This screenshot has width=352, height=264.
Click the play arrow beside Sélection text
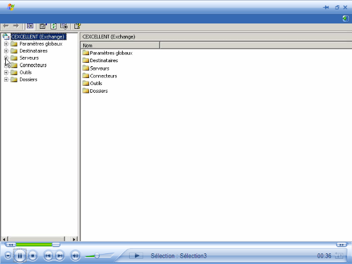pyautogui.click(x=136, y=255)
